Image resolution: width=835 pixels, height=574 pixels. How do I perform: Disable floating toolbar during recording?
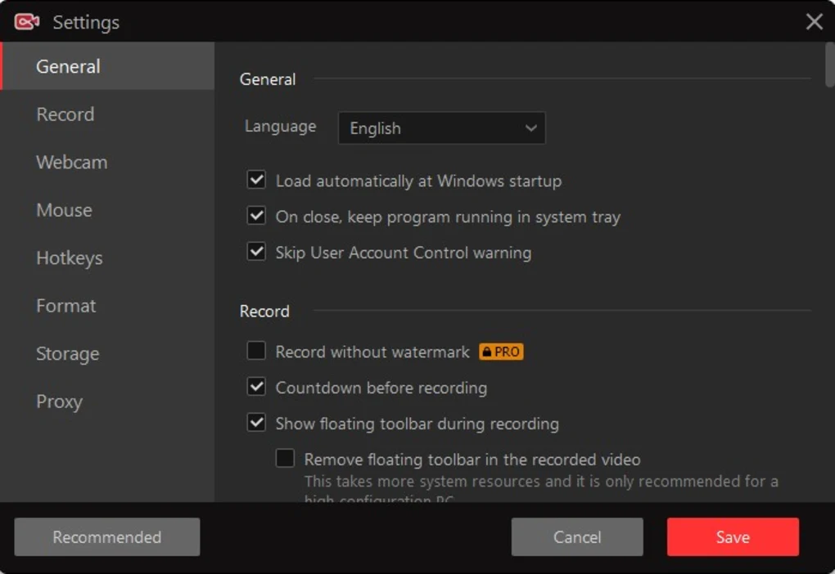256,423
